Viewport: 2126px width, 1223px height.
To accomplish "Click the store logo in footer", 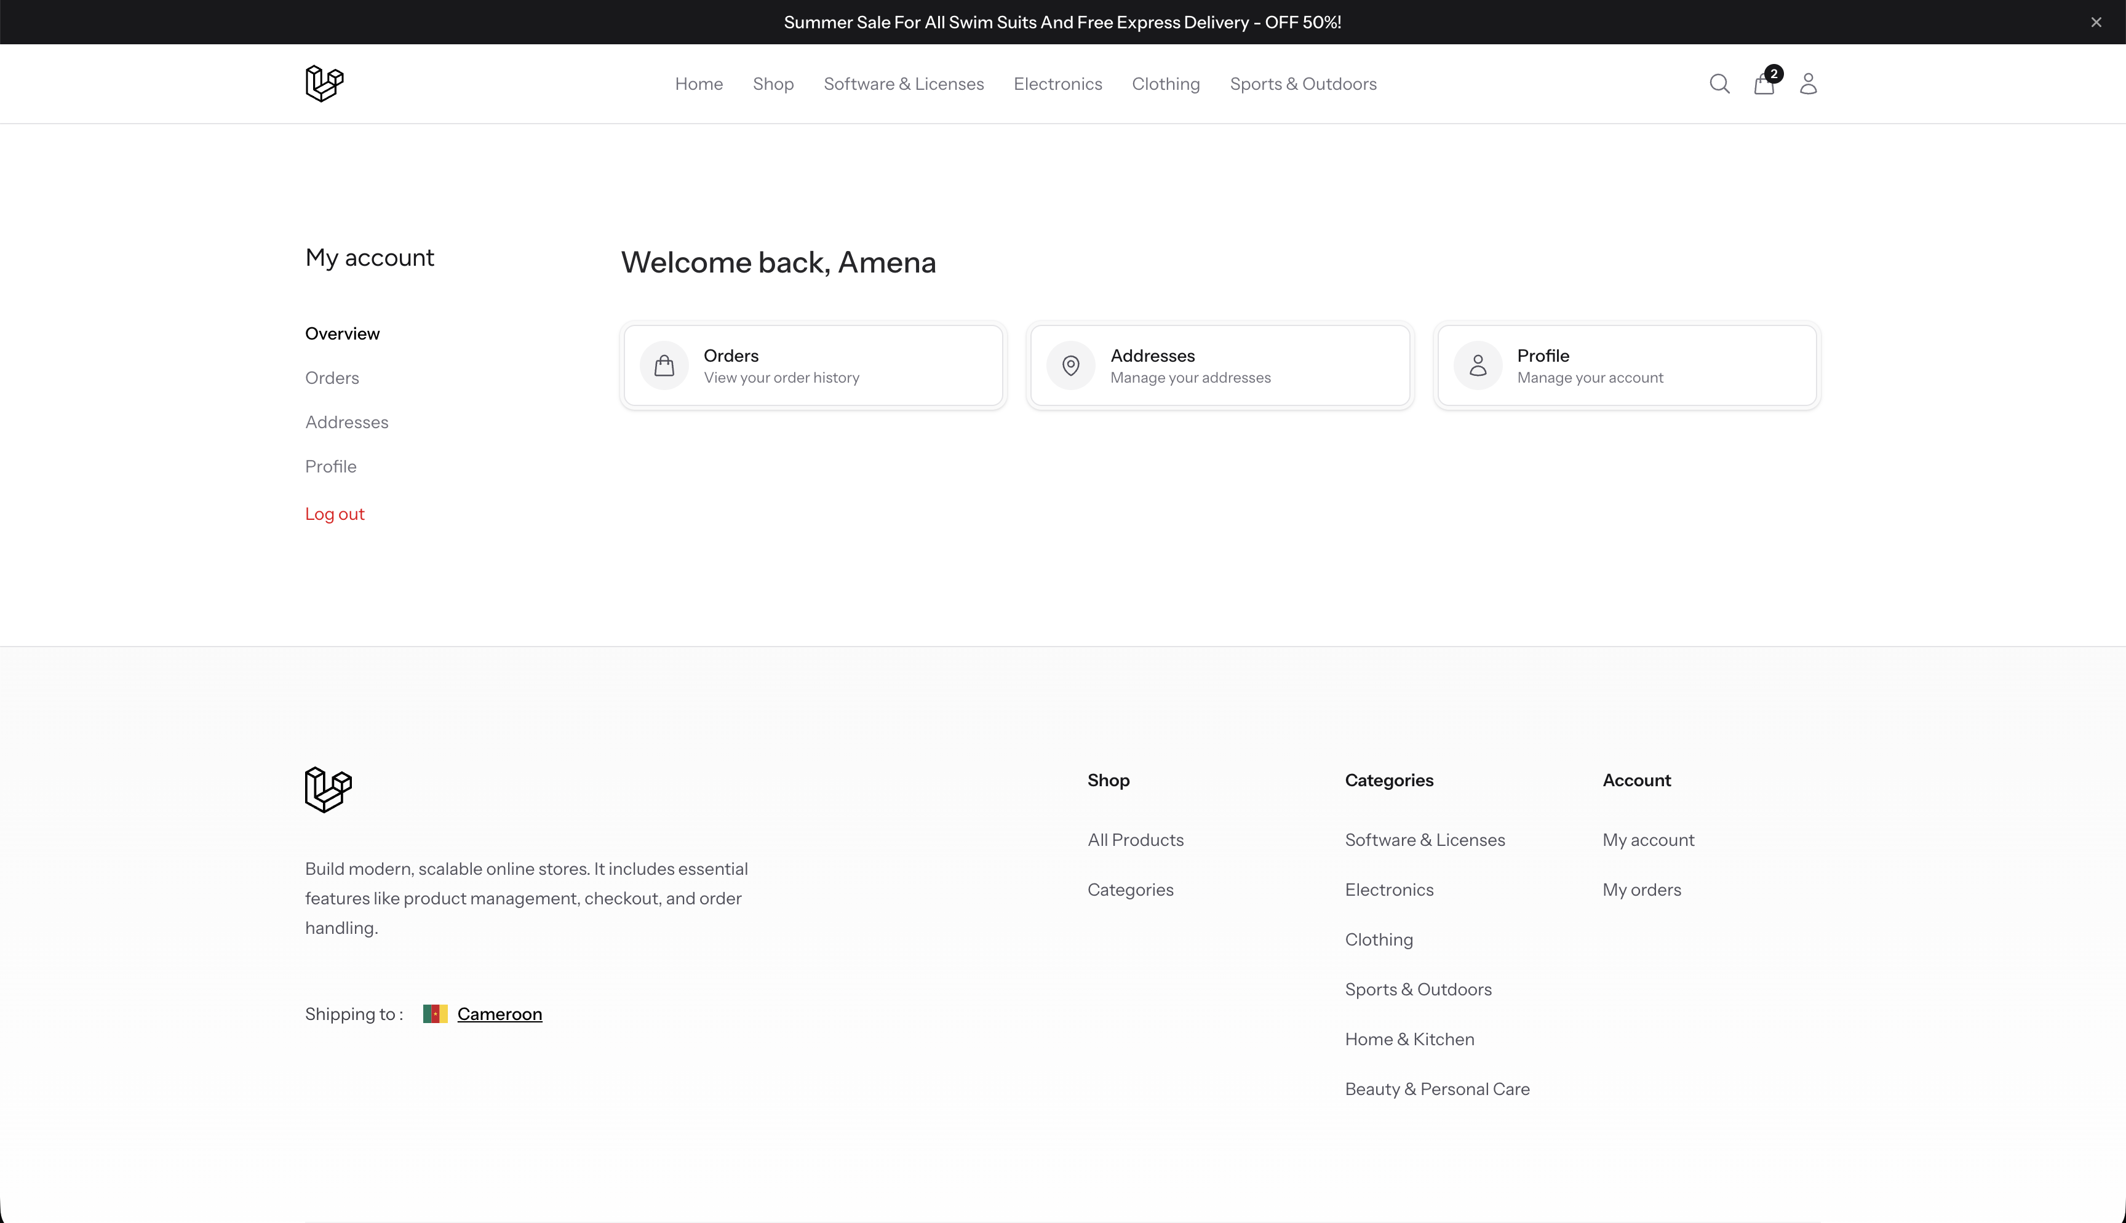I will coord(328,789).
